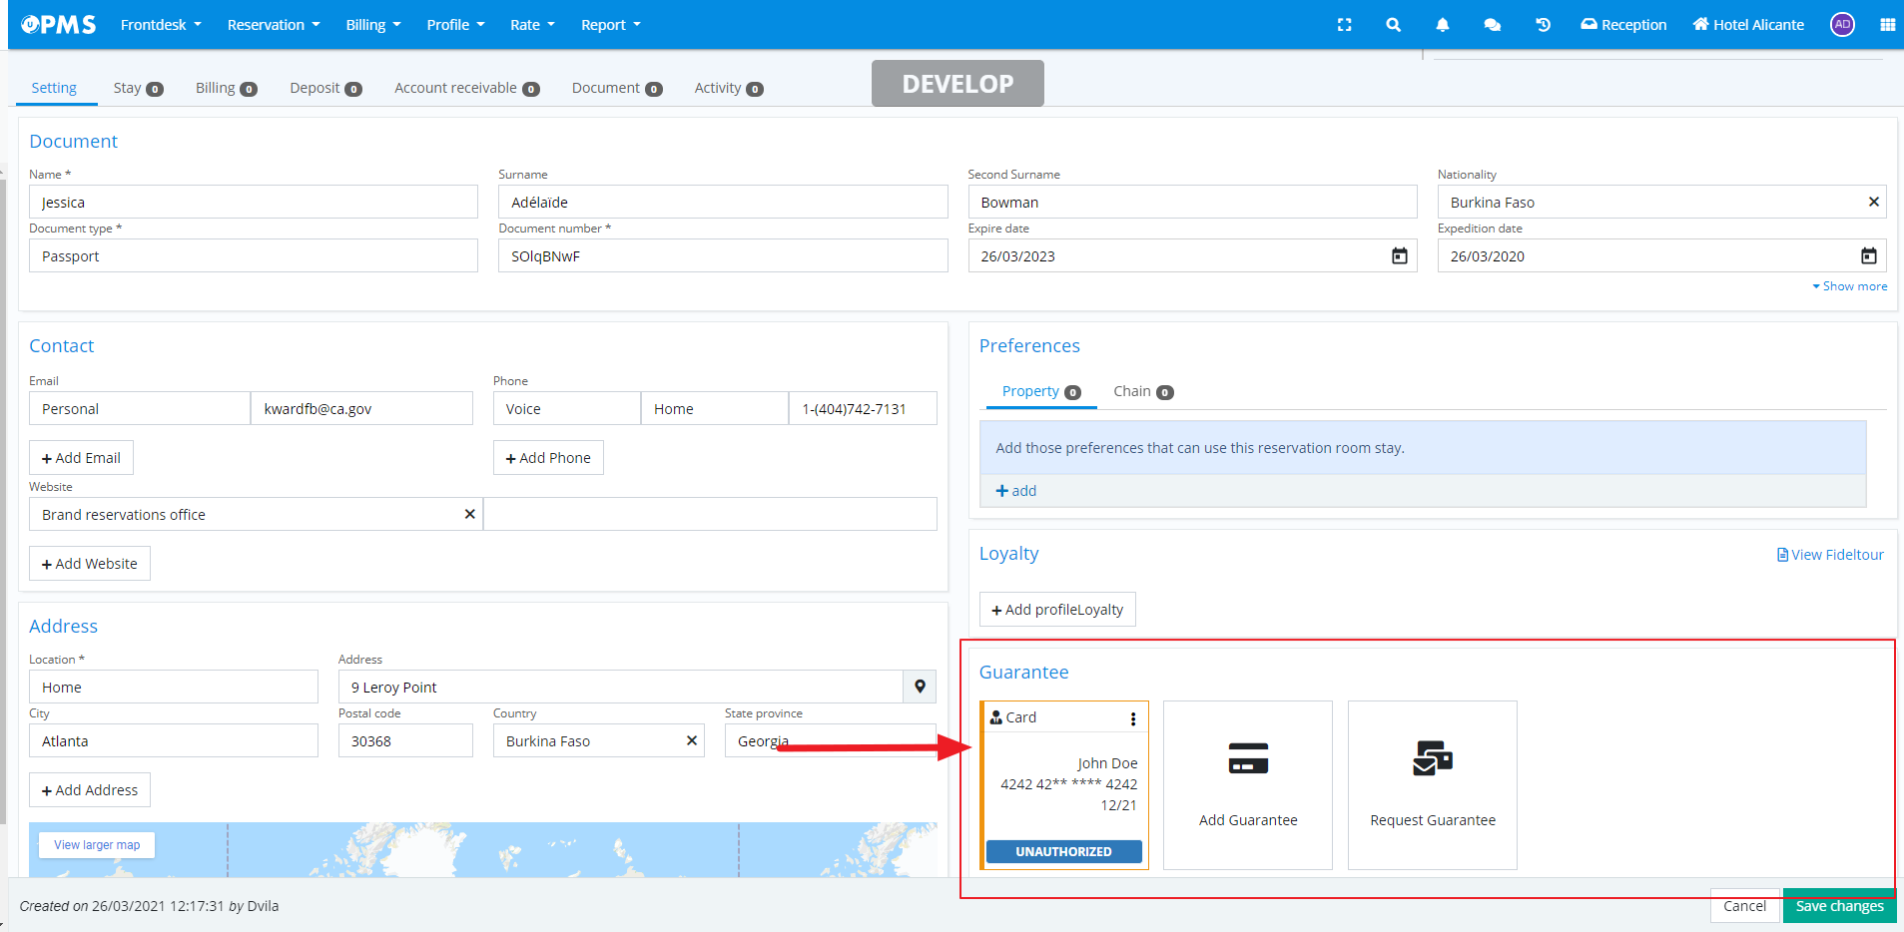Image resolution: width=1904 pixels, height=932 pixels.
Task: Click the fullscreen icon in top bar
Action: click(1344, 25)
